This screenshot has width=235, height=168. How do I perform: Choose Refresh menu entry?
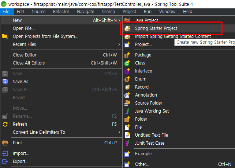pos(61,124)
